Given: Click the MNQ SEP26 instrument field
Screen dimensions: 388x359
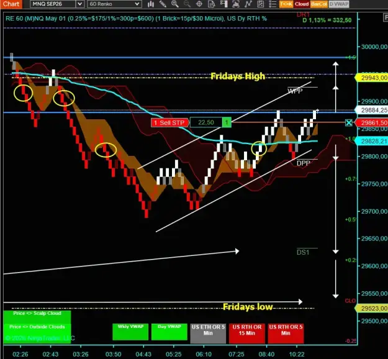Looking at the screenshot, I should click(x=53, y=4).
